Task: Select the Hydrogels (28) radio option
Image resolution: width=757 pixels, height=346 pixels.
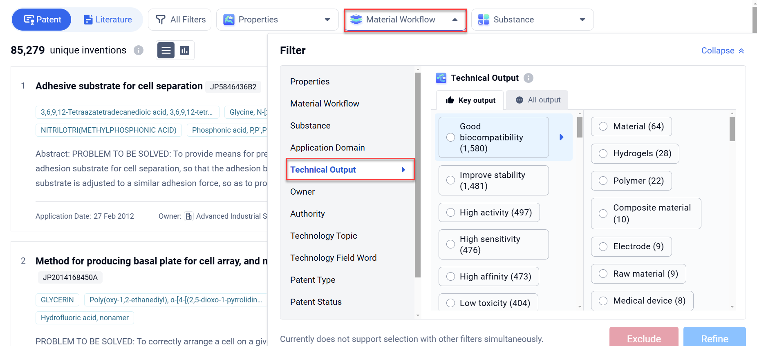Action: pos(603,154)
